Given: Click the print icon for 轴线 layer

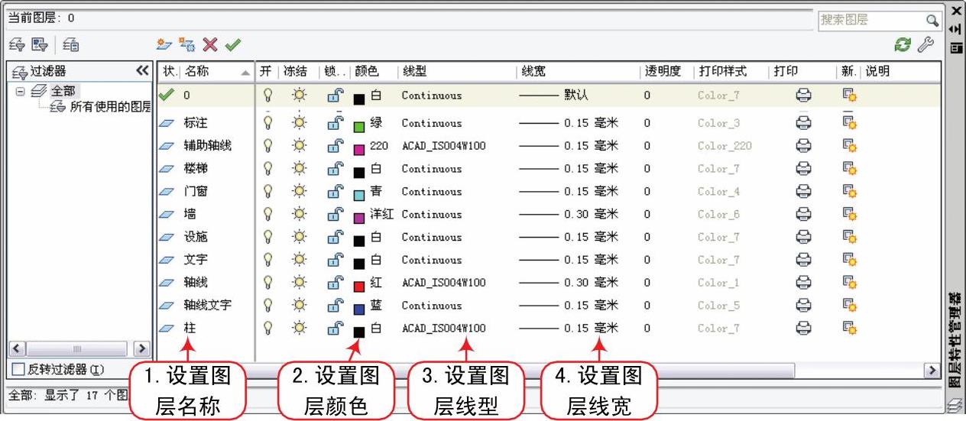Looking at the screenshot, I should click(803, 283).
